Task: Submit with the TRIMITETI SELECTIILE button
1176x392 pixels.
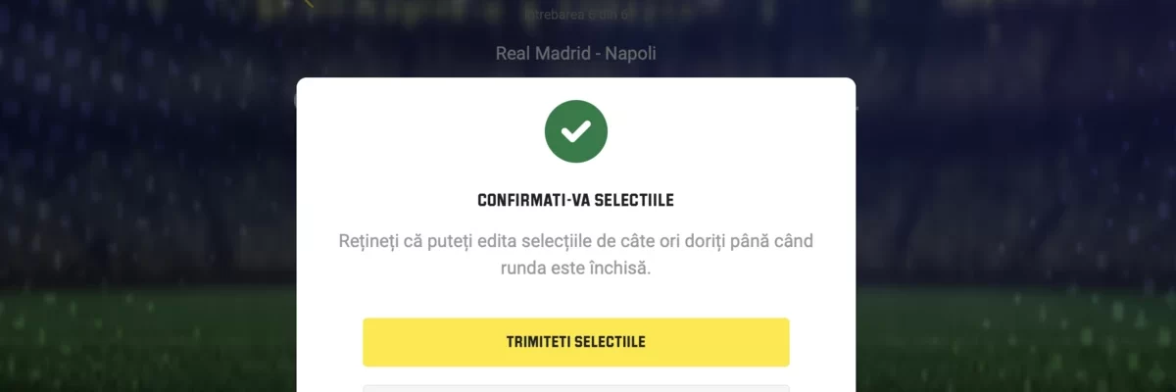Action: point(576,342)
